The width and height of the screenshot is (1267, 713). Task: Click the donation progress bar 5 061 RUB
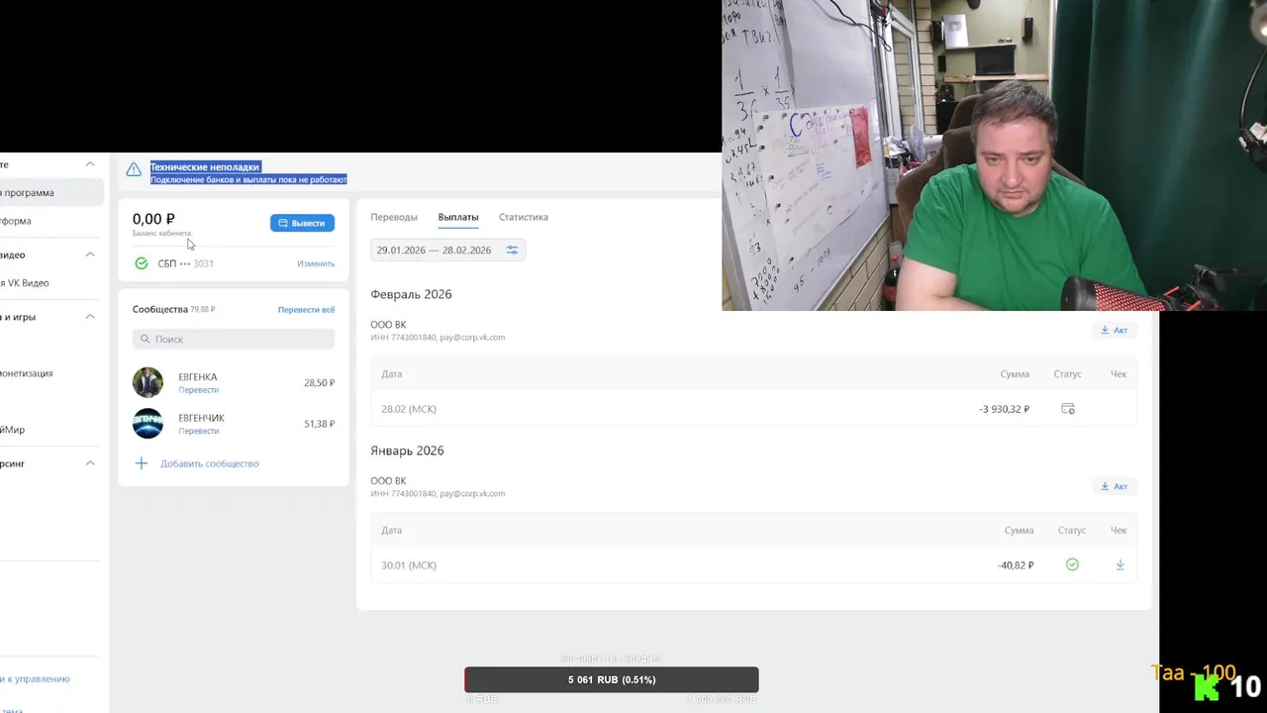pyautogui.click(x=612, y=679)
